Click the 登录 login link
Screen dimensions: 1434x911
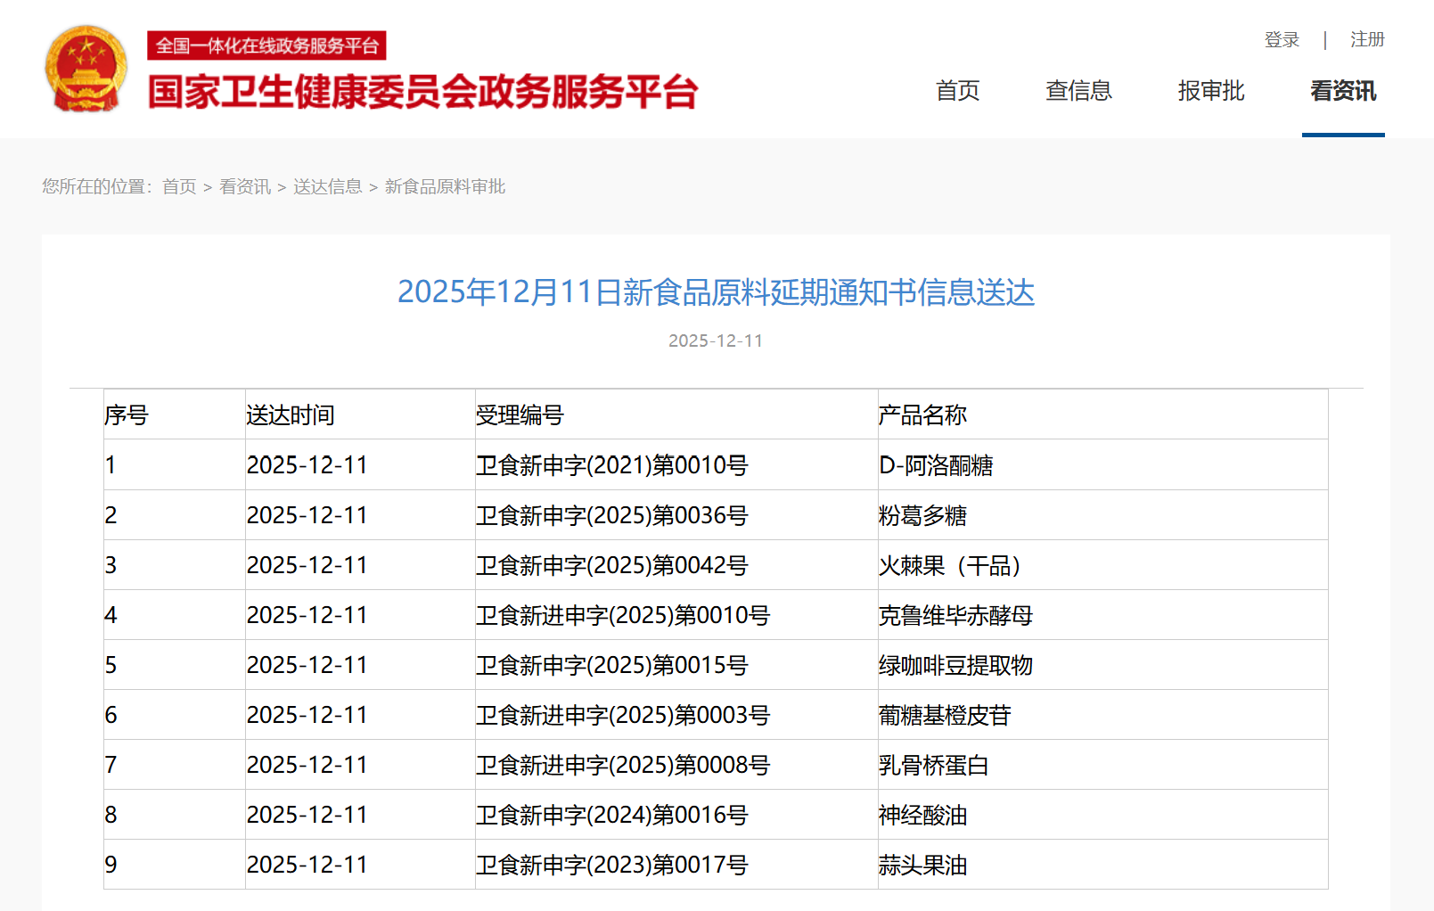click(x=1282, y=40)
